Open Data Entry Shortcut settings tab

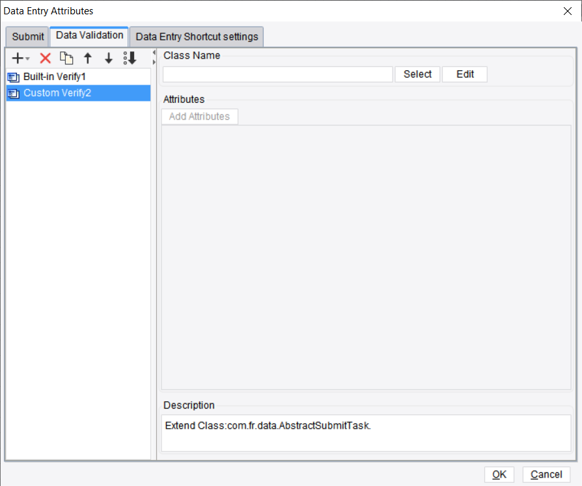[x=197, y=36]
